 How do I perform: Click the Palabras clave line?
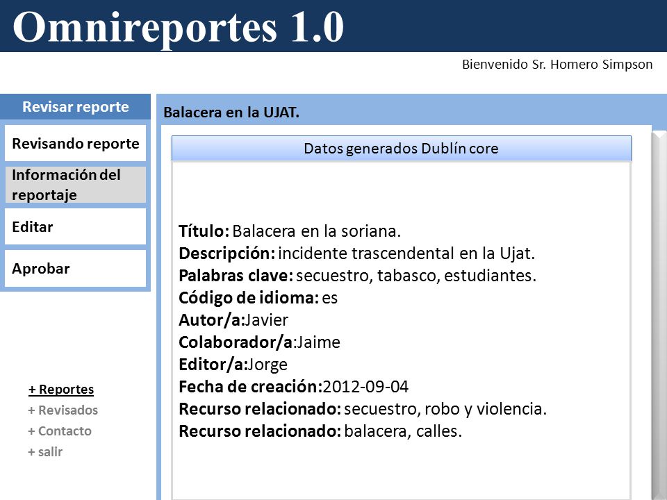[357, 276]
